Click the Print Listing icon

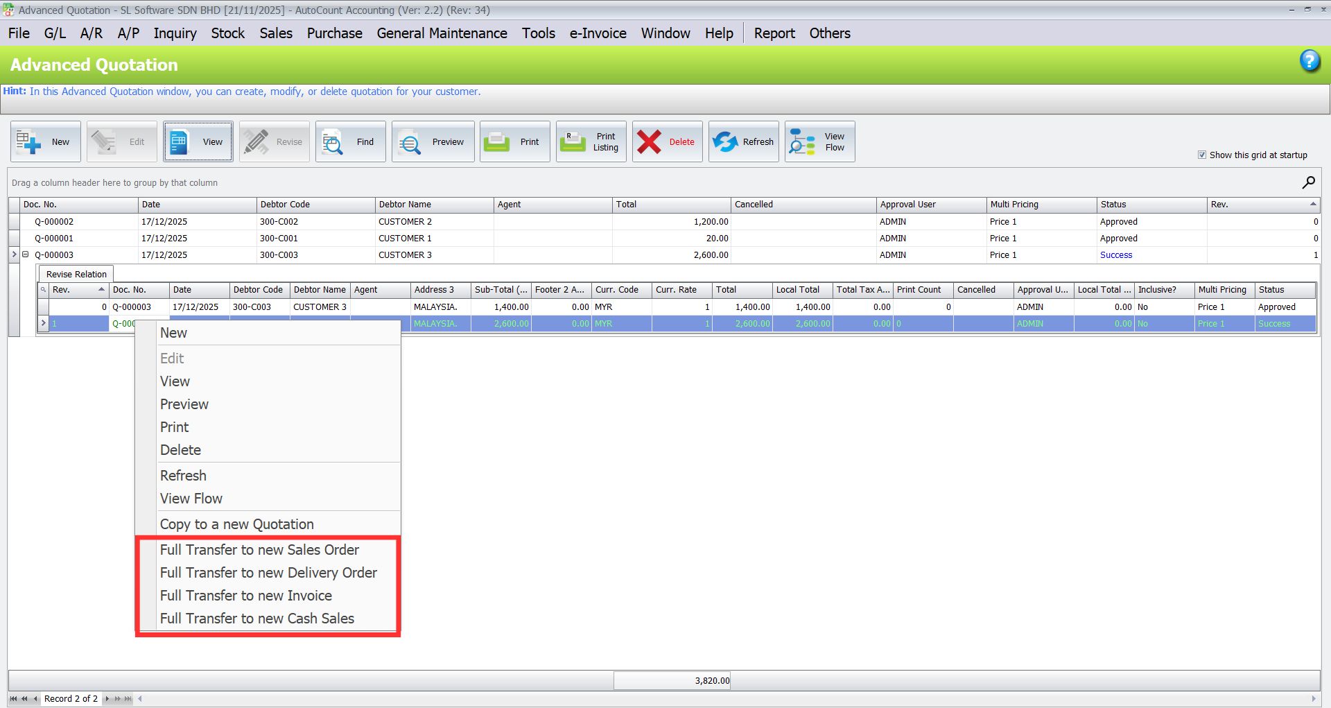point(591,141)
